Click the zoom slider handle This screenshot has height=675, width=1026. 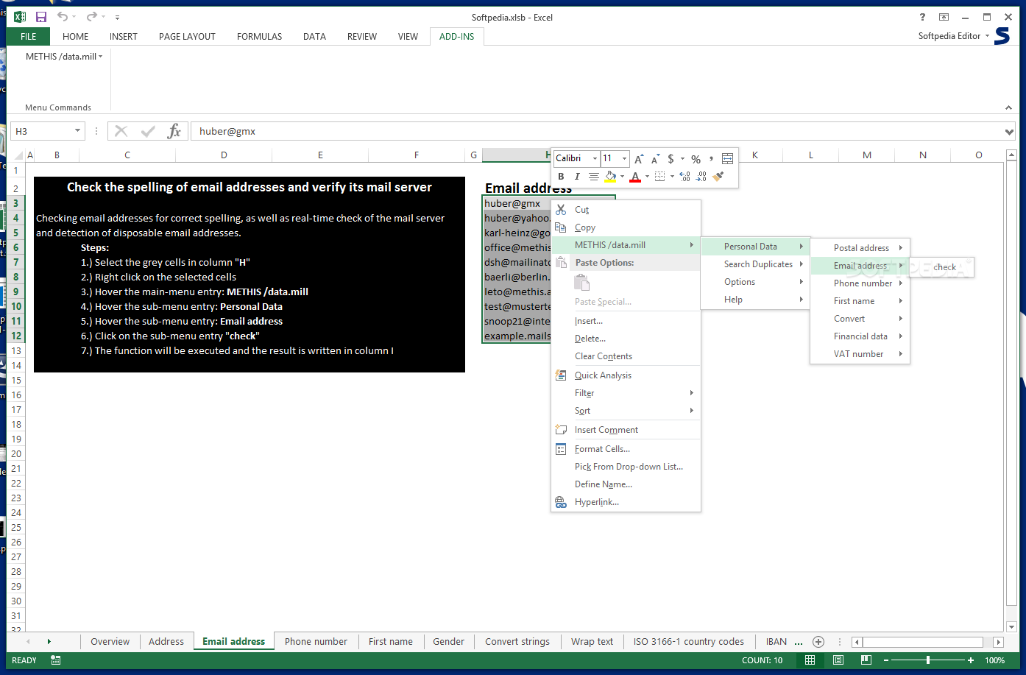[x=929, y=660]
